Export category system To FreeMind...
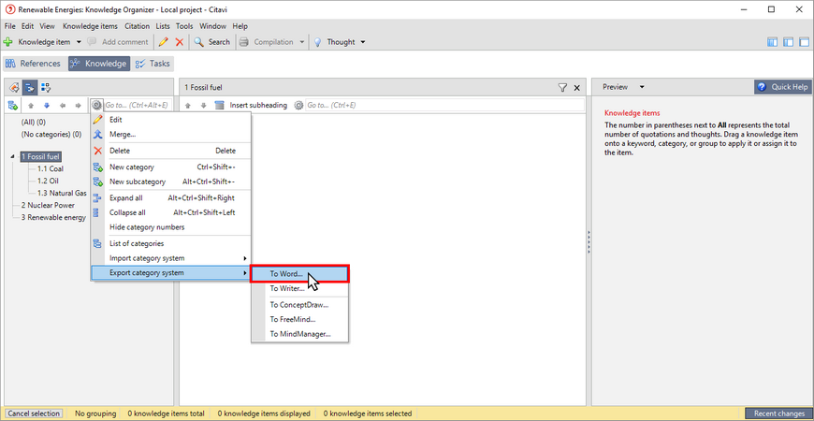 tap(299, 319)
